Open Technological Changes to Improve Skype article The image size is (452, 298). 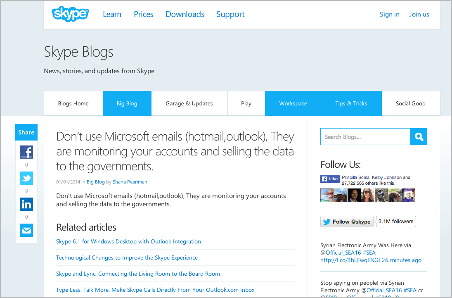127,257
